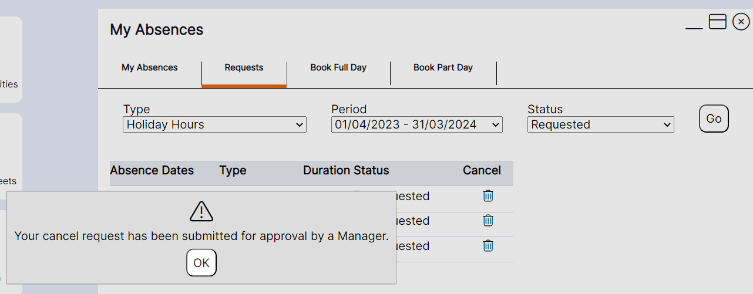
Task: Click the warning triangle icon in dialog
Action: click(201, 211)
